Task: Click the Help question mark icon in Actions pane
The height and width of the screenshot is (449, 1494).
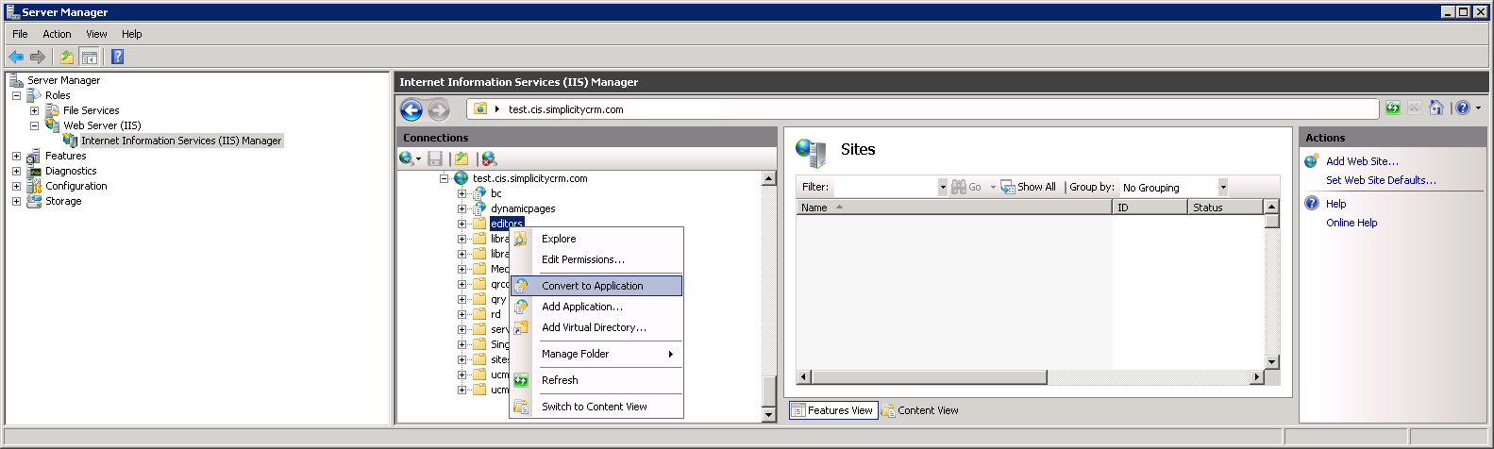Action: click(1312, 204)
